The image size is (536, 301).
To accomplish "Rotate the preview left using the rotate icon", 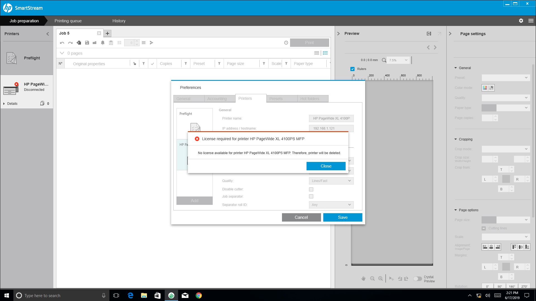I will tap(400, 278).
